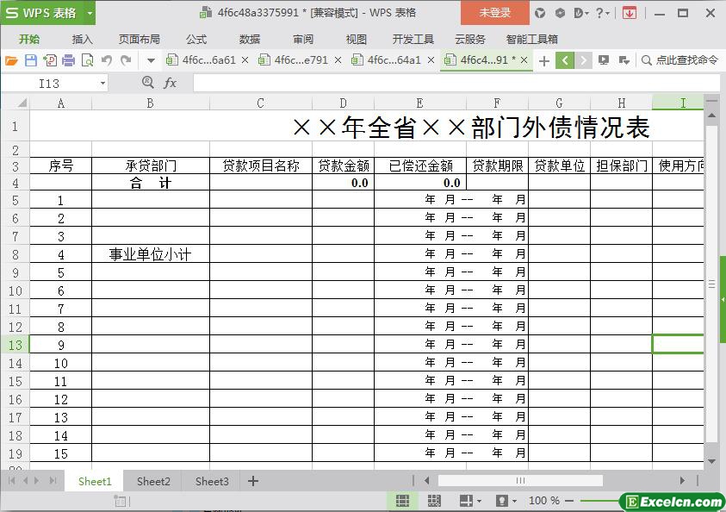
Task: Jump to last sheet navigation arrow
Action: click(53, 481)
